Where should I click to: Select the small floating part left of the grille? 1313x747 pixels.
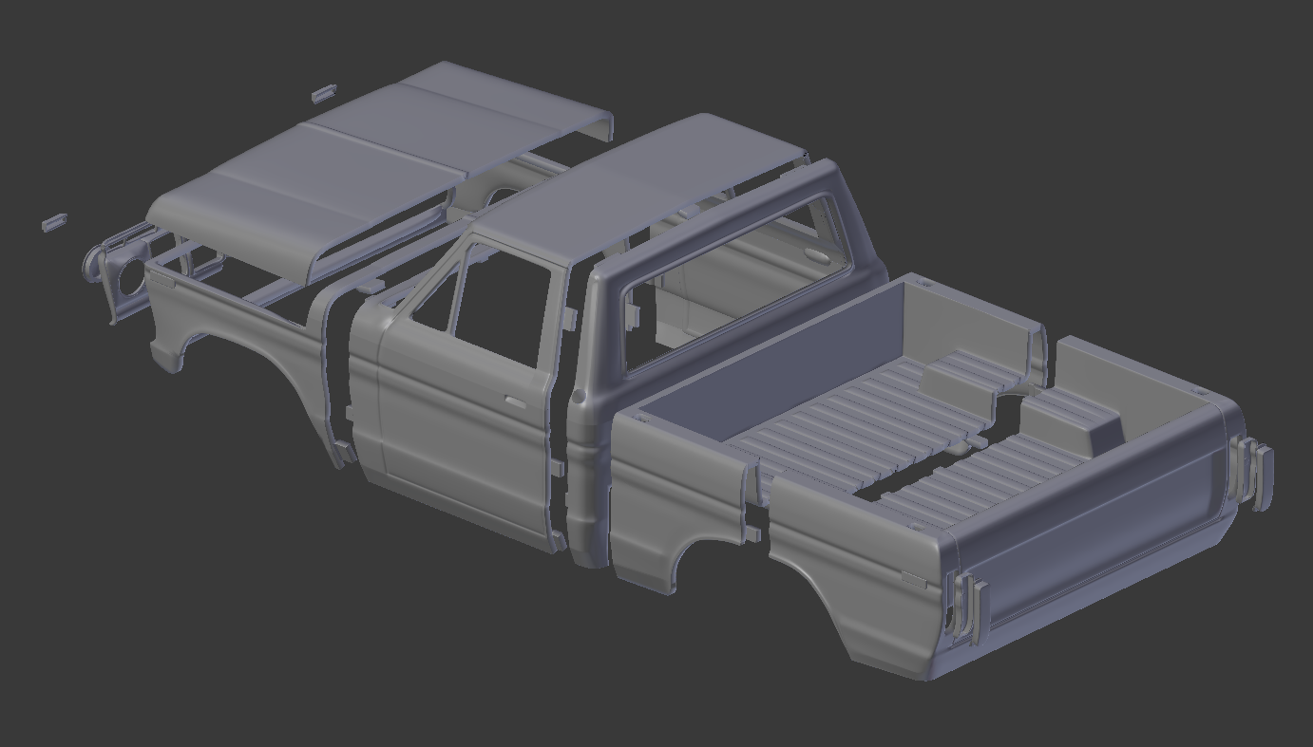pos(55,222)
